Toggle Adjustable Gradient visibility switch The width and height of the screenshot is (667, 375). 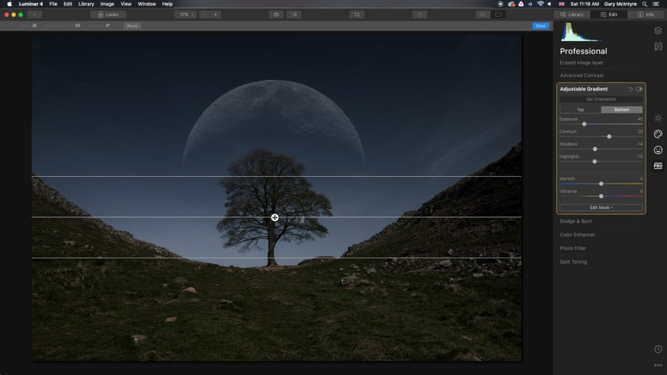tap(639, 89)
